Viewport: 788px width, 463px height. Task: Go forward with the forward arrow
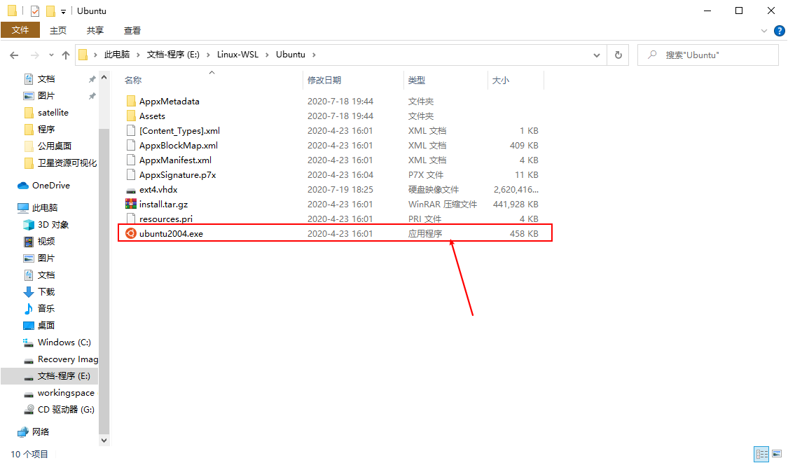[x=35, y=55]
